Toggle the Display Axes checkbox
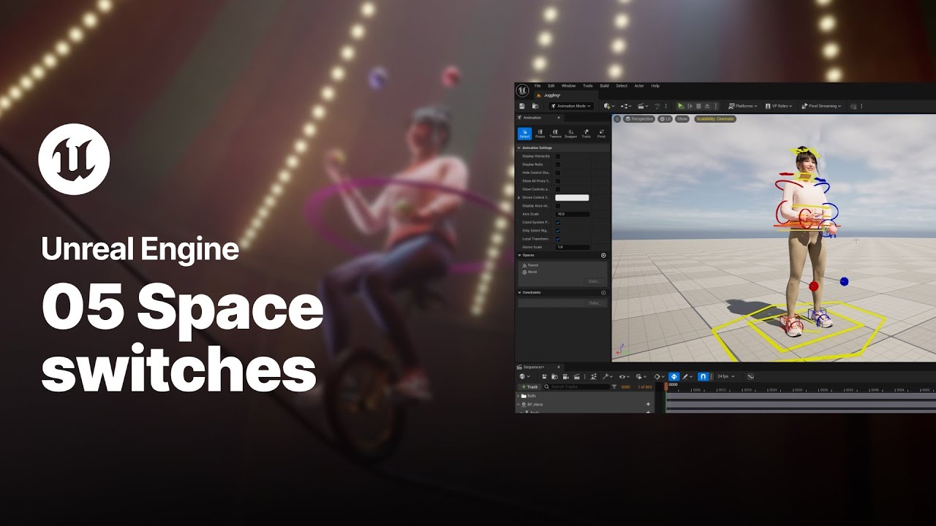The height and width of the screenshot is (526, 936). pyautogui.click(x=558, y=206)
